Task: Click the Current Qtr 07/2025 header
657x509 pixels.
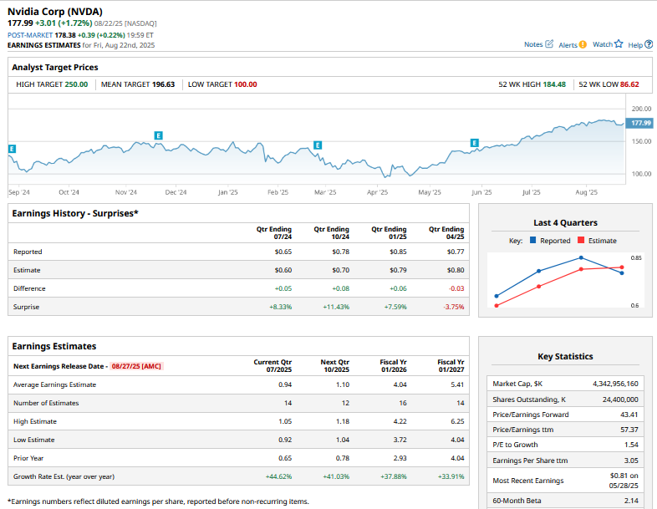Action: [272, 366]
